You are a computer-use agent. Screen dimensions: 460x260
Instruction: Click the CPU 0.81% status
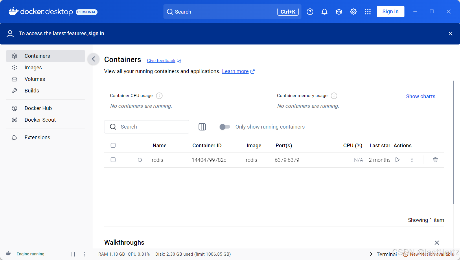(139, 254)
